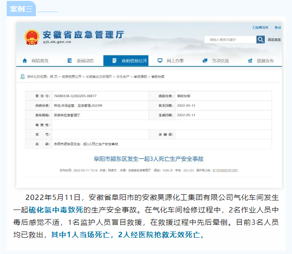Click the news icon beside 新闻动态

pos(69,61)
